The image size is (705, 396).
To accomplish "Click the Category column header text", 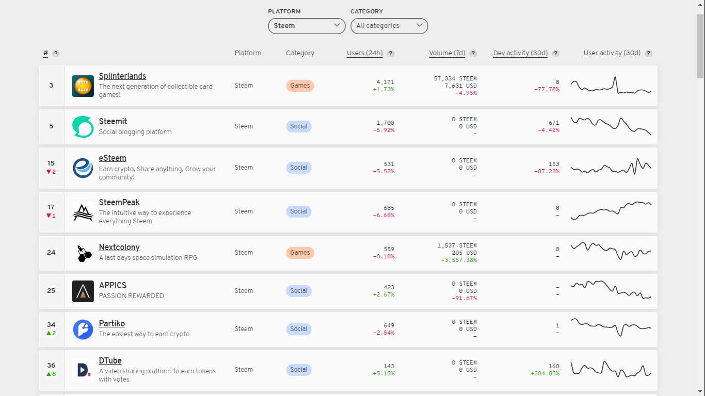I will click(x=300, y=53).
